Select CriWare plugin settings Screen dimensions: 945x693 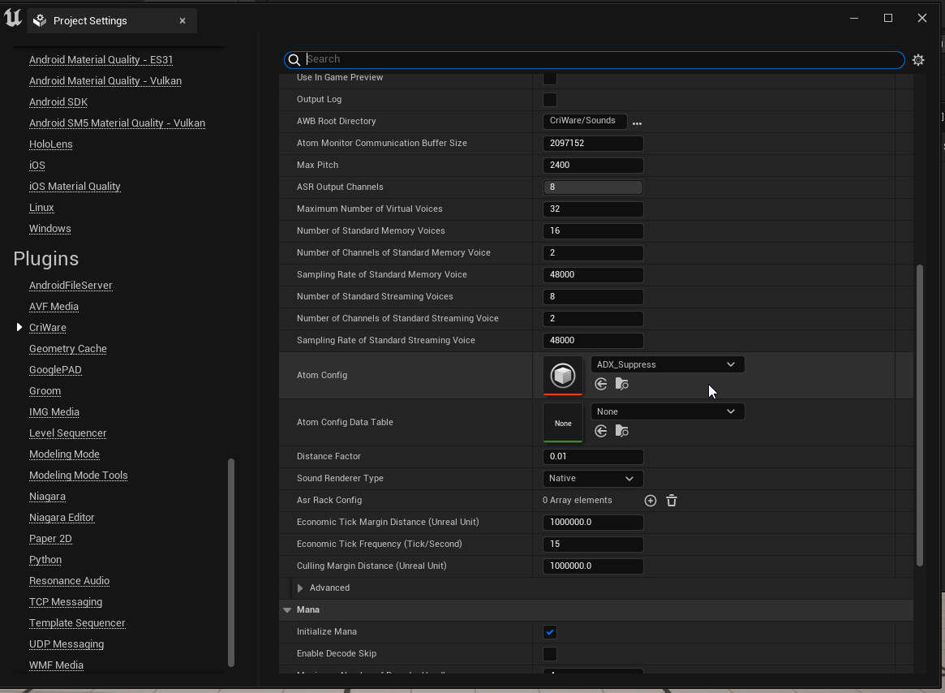pos(48,328)
